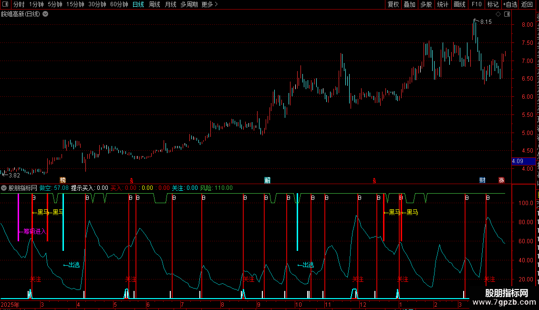Image resolution: width=539 pixels, height=310 pixels.
Task: Click month 6 on the time axis
Action: point(148,305)
